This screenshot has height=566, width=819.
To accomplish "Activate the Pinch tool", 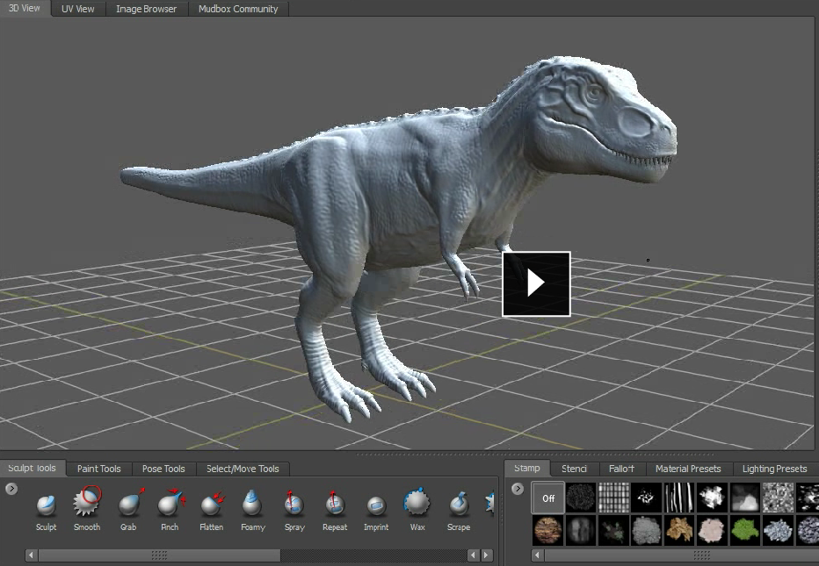I will click(170, 505).
